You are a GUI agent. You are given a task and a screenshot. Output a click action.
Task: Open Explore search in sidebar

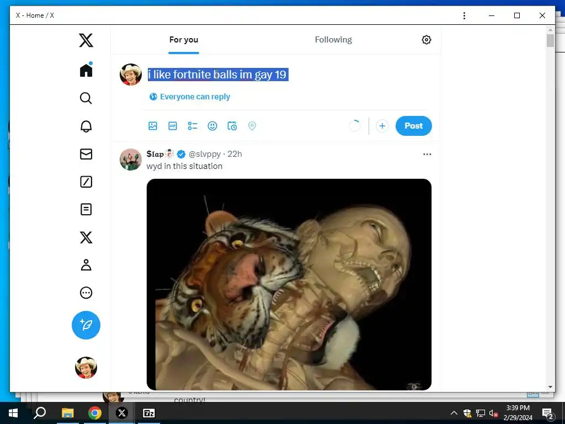(x=86, y=98)
